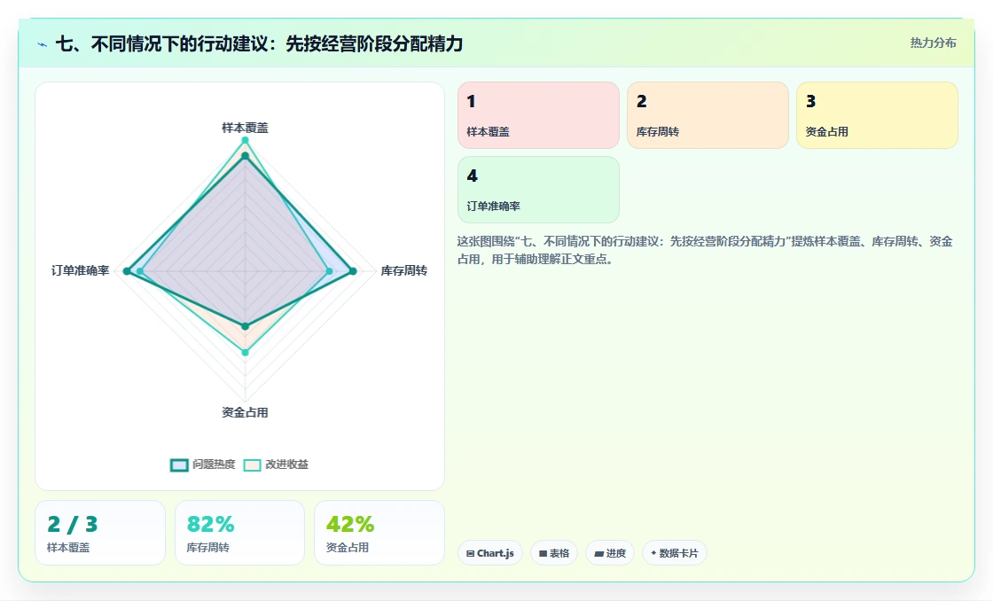Click the 进度 chip icon

(x=598, y=553)
